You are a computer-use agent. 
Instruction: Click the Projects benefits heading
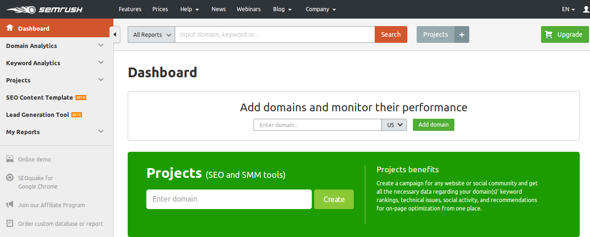tap(408, 169)
